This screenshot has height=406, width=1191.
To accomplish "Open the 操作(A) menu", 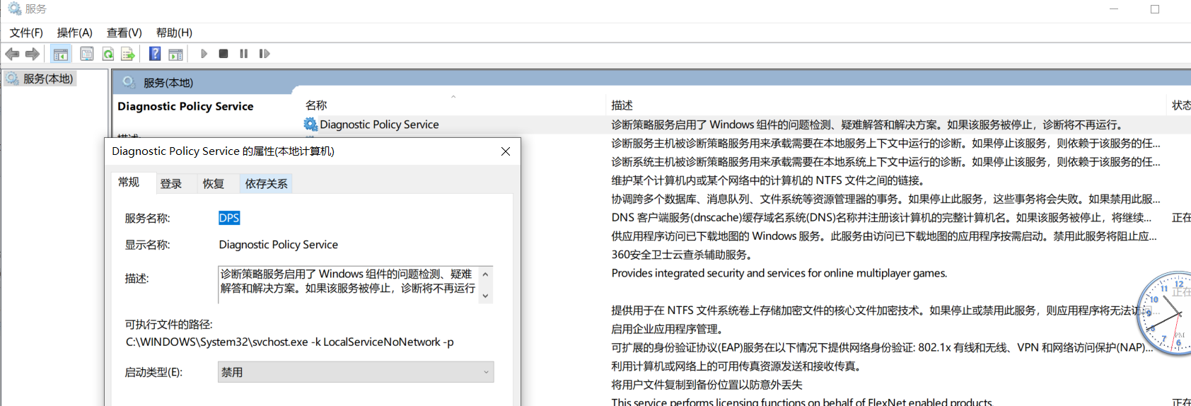I will [x=75, y=33].
